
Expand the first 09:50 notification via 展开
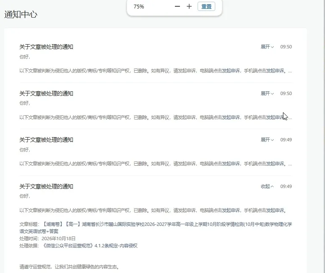(x=267, y=47)
